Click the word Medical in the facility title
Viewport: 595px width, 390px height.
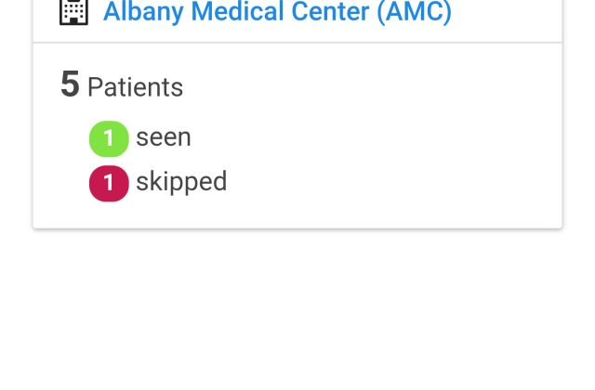coord(238,11)
